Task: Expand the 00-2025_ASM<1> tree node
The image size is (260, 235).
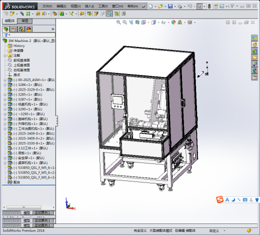Action: pyautogui.click(x=5, y=80)
